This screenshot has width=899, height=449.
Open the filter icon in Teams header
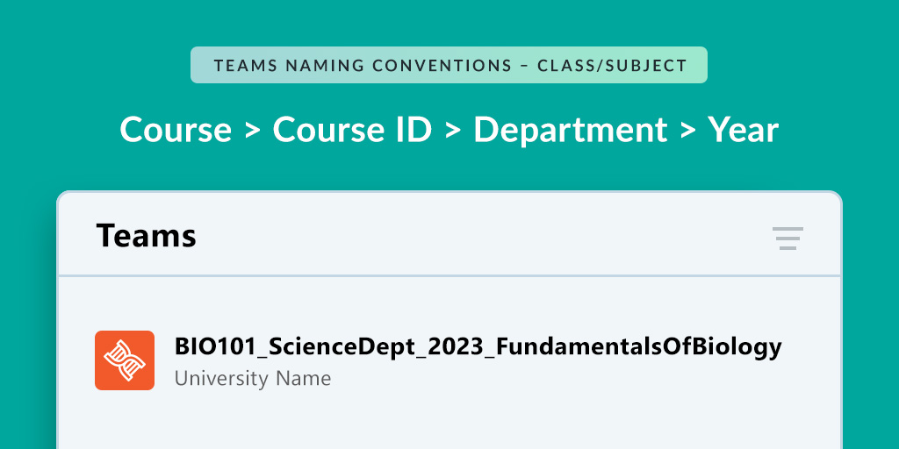[788, 239]
